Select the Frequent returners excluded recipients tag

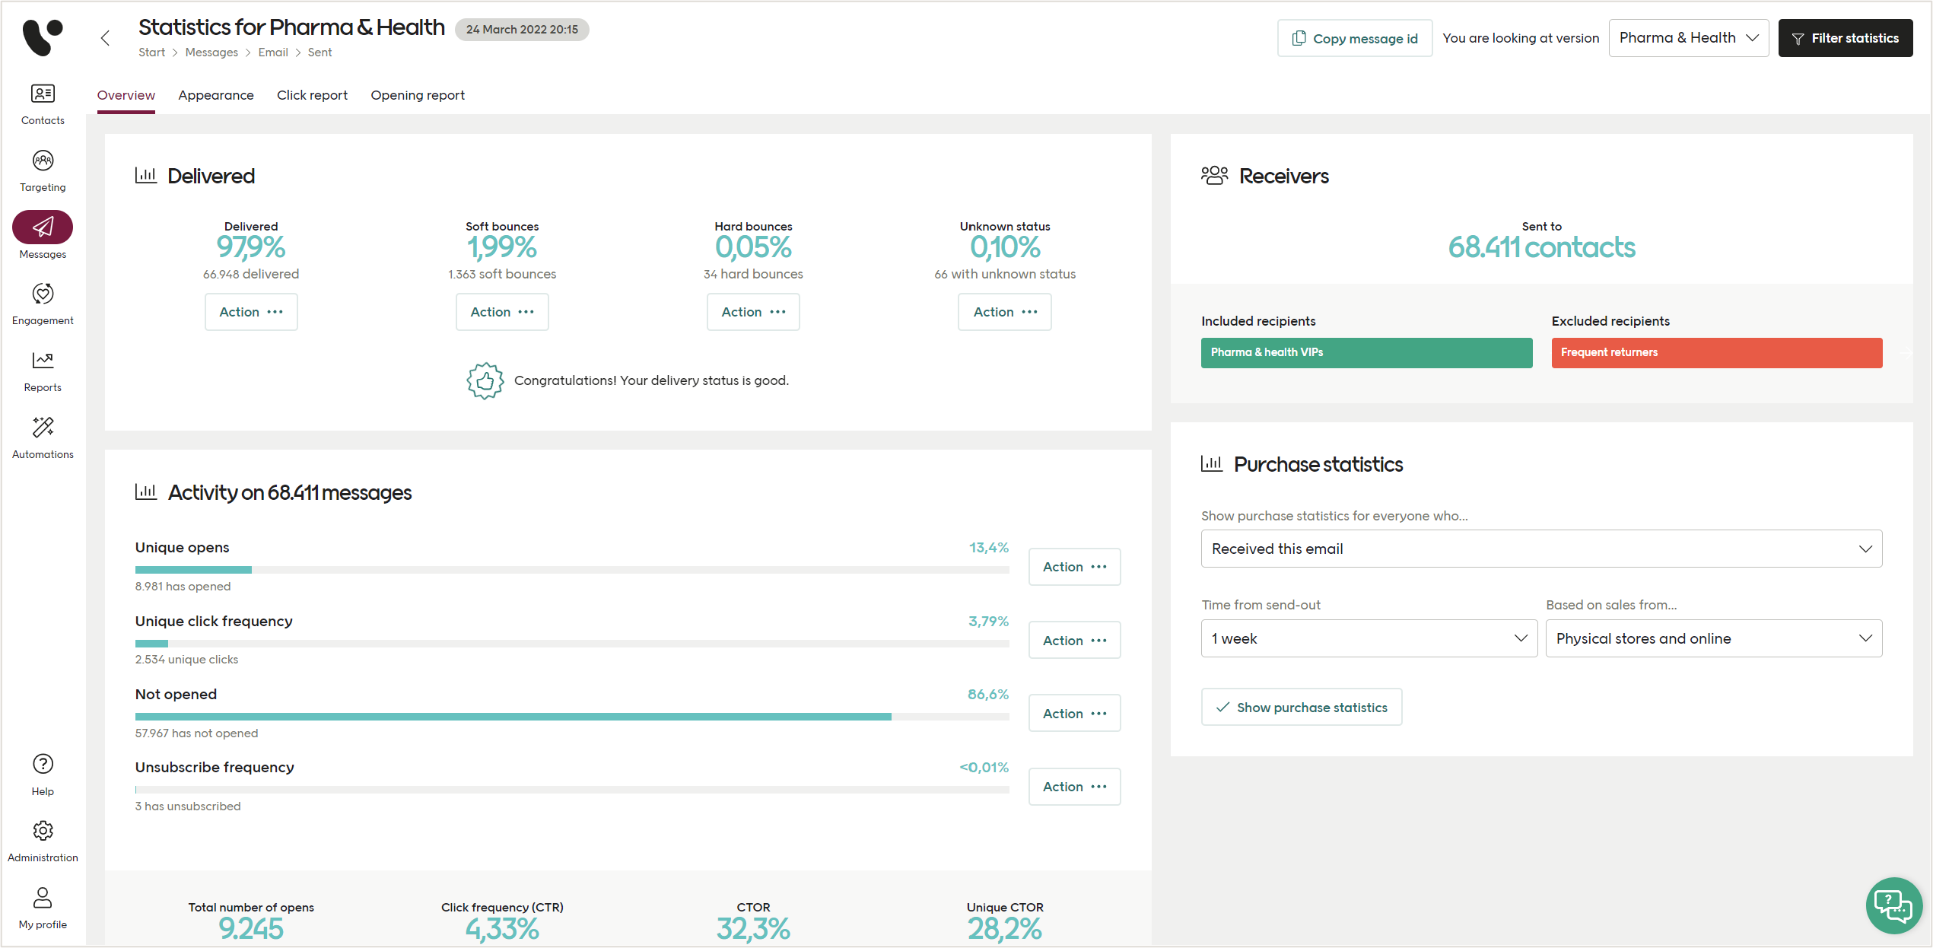[x=1716, y=352]
